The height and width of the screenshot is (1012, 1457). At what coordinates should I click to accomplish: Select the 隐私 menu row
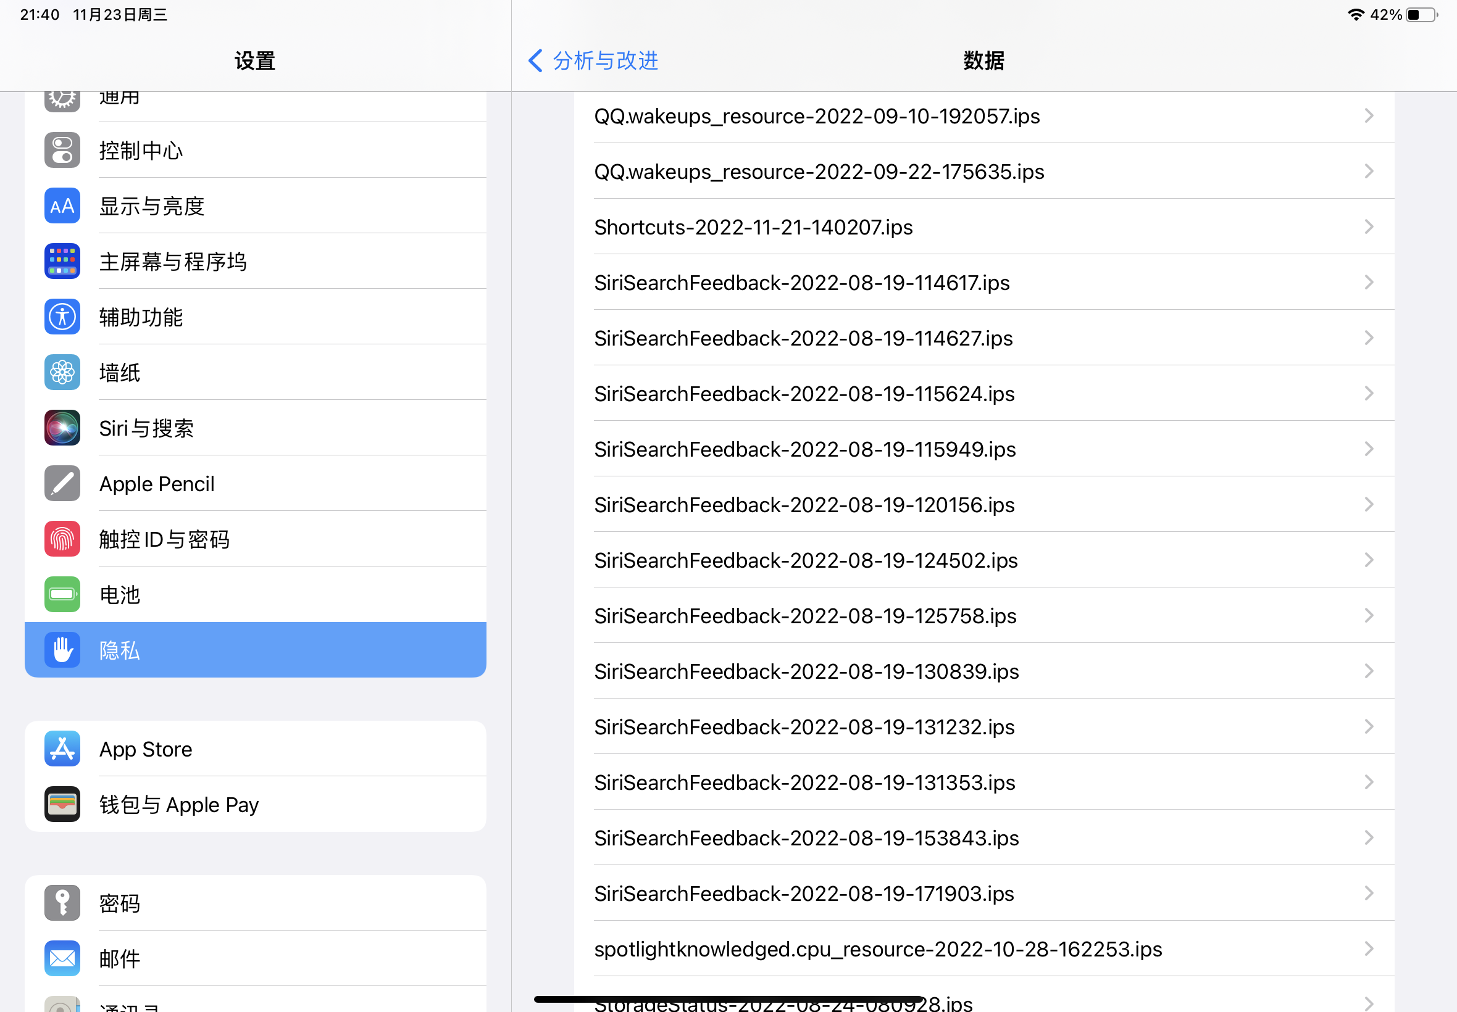pyautogui.click(x=255, y=650)
